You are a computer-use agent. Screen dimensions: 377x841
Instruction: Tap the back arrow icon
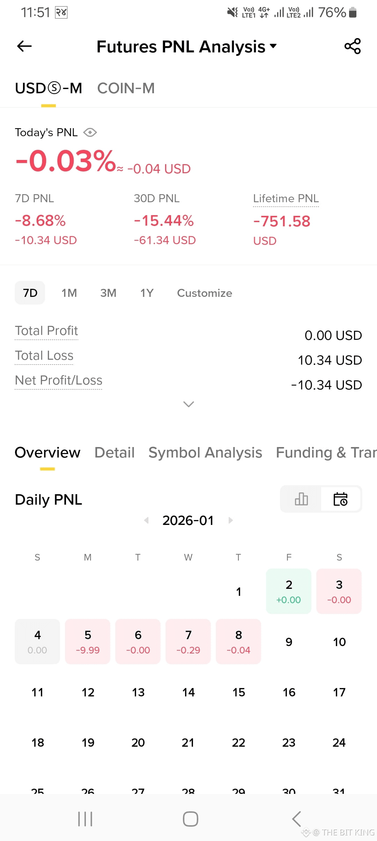[x=24, y=46]
